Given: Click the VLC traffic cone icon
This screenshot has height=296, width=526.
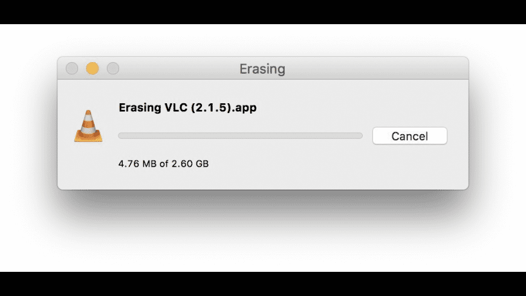Looking at the screenshot, I should click(88, 126).
